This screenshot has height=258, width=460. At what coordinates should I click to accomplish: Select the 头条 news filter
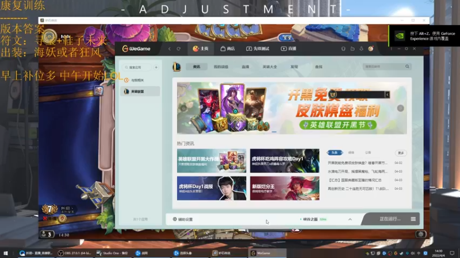(335, 153)
